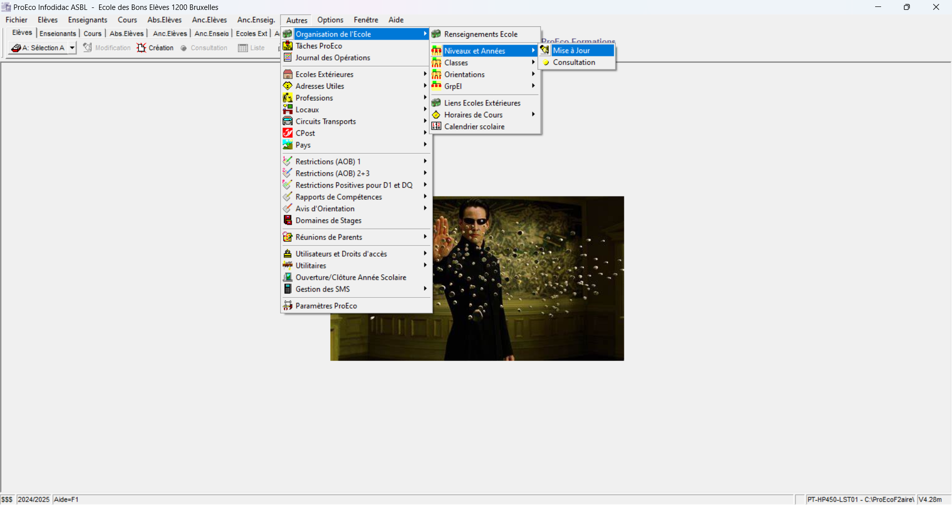Click the V4.28m version status field
Viewport: 952px width, 505px height.
point(933,500)
